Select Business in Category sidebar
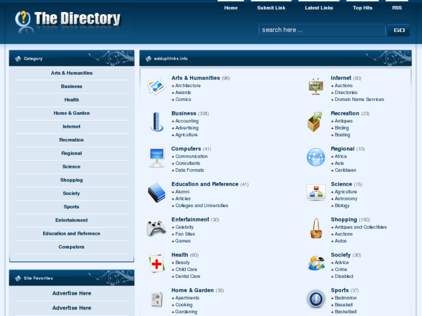This screenshot has width=422, height=316. point(71,86)
